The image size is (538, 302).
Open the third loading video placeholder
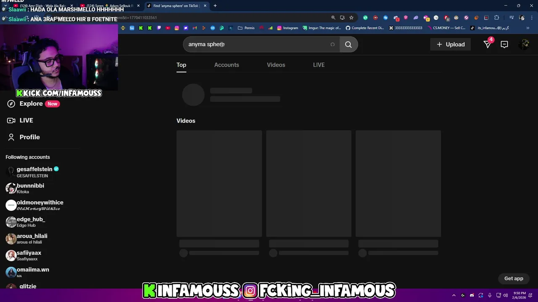pyautogui.click(x=398, y=184)
